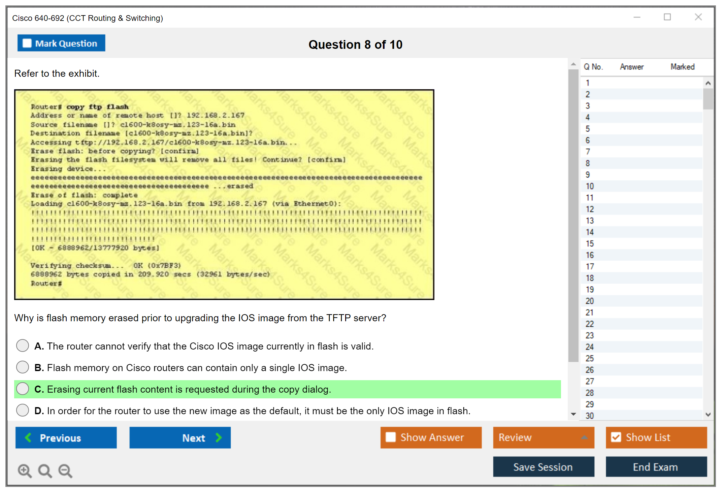Click the question pane vertical scrollbar
Image resolution: width=724 pixels, height=495 pixels.
tap(573, 216)
